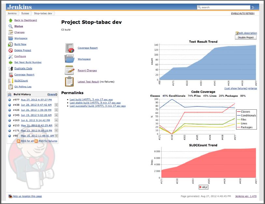
Task: Click the Delete Project icon
Action: (x=11, y=50)
